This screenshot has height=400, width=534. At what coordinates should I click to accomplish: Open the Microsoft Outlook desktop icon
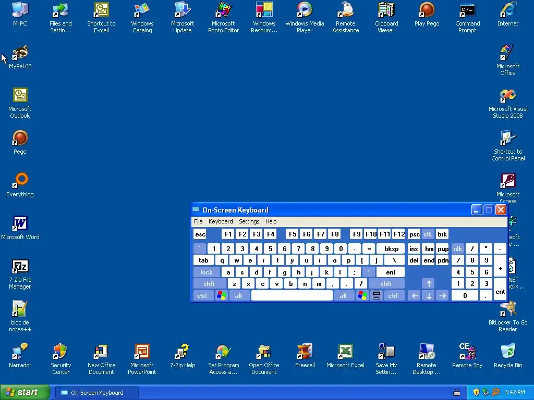[20, 103]
